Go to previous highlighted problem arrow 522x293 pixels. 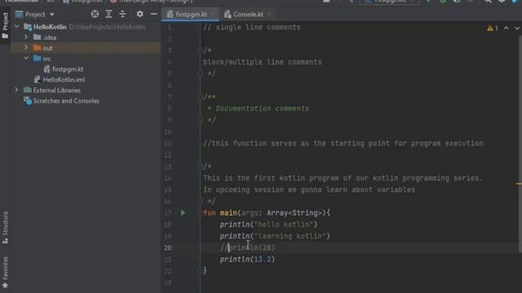tap(506, 28)
